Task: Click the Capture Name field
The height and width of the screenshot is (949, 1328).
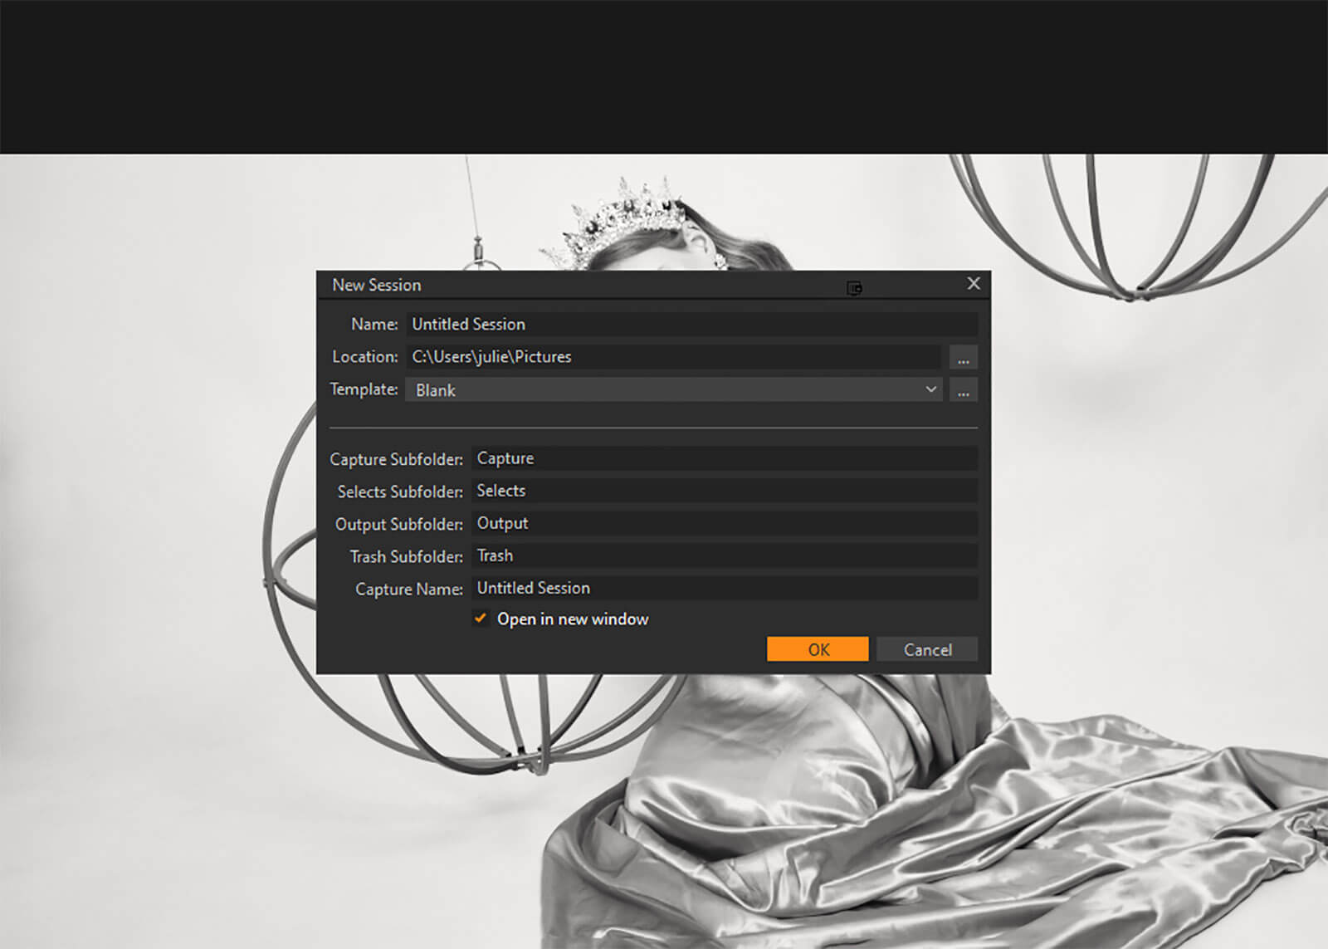Action: 724,588
